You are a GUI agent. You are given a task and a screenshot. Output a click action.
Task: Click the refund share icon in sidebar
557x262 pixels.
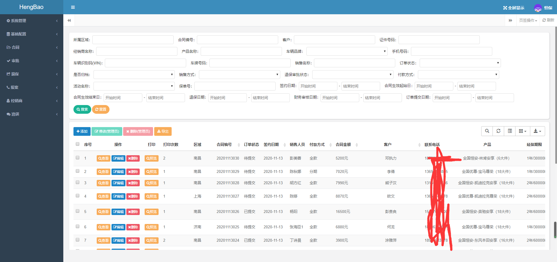coord(8,74)
